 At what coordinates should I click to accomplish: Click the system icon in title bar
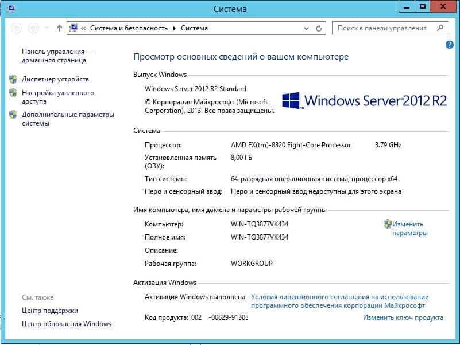point(11,8)
